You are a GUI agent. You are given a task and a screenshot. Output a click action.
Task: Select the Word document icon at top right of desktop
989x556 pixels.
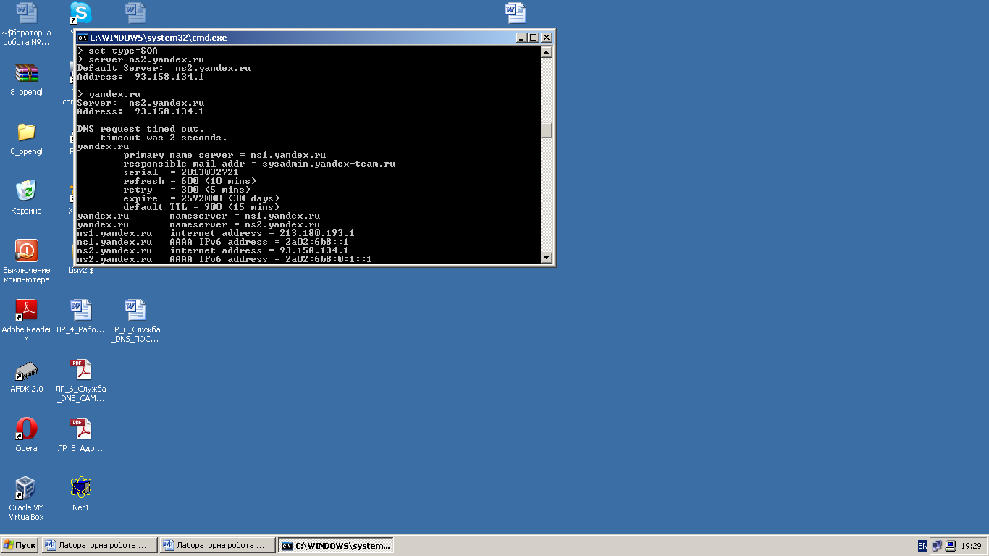[515, 13]
